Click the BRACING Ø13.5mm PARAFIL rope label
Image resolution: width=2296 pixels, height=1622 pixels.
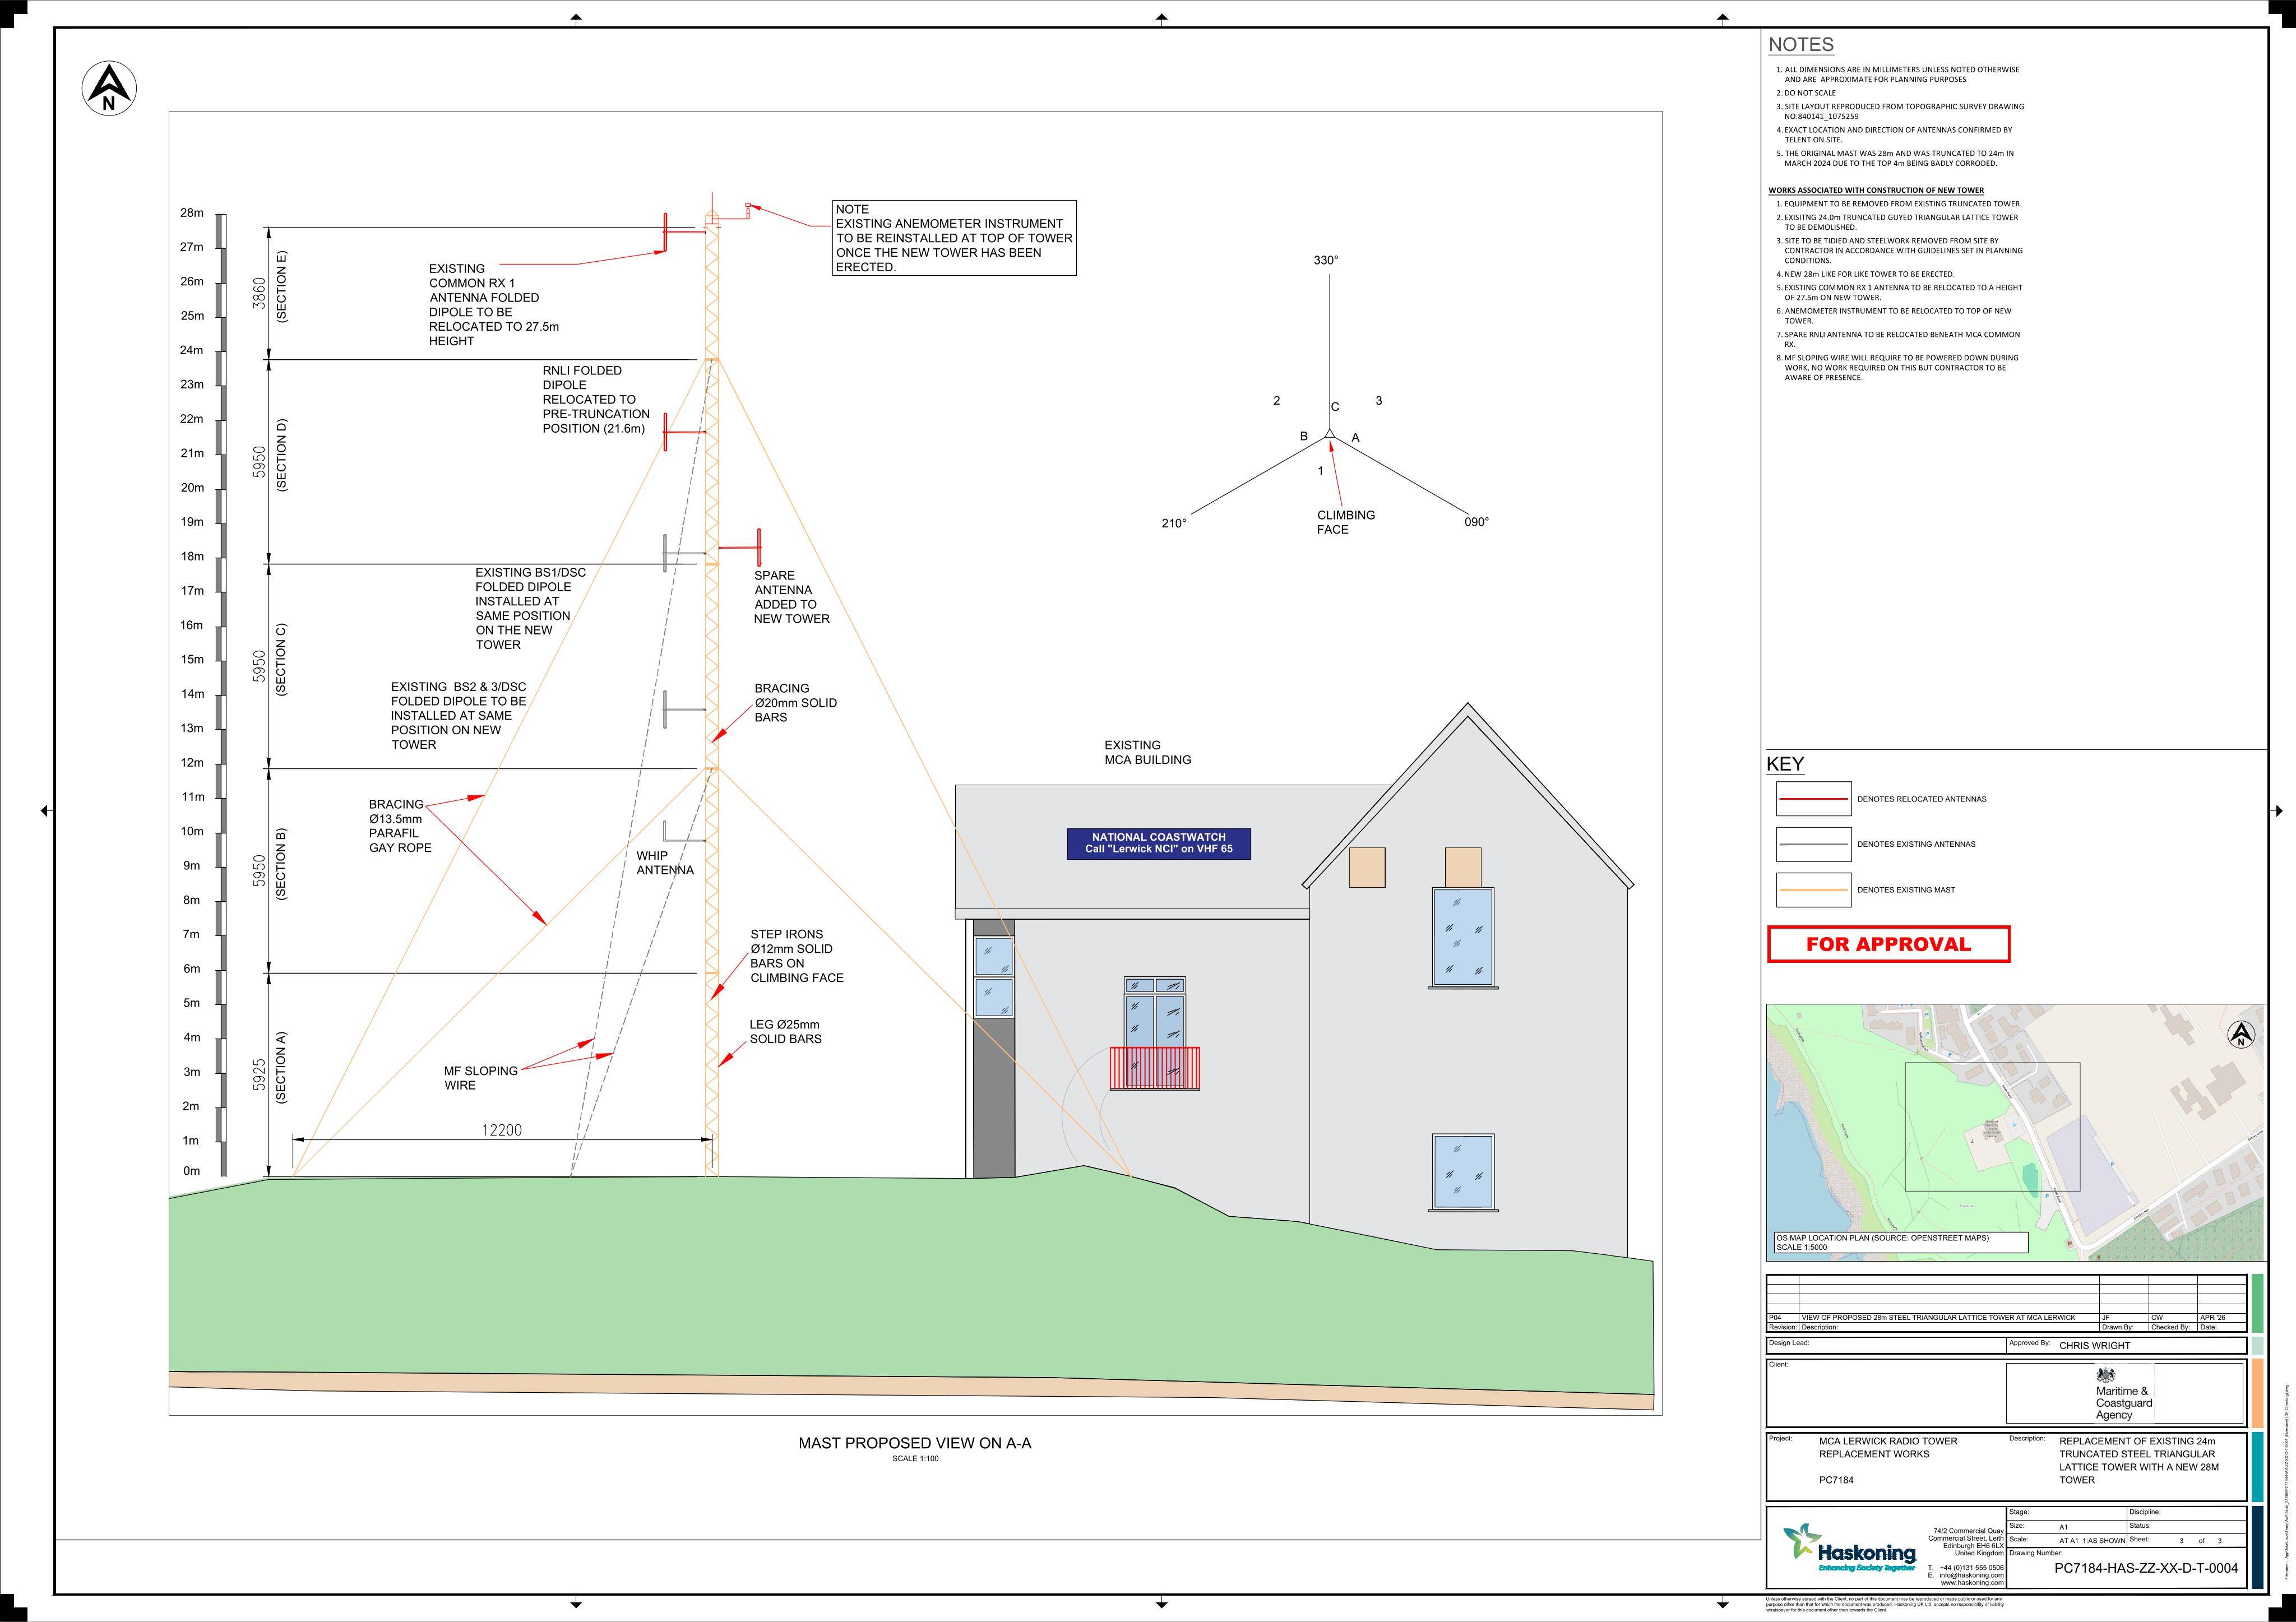point(400,826)
